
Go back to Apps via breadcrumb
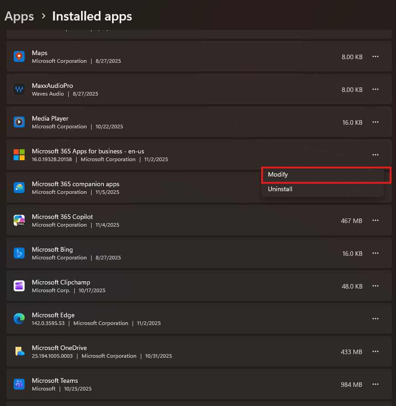[x=19, y=16]
